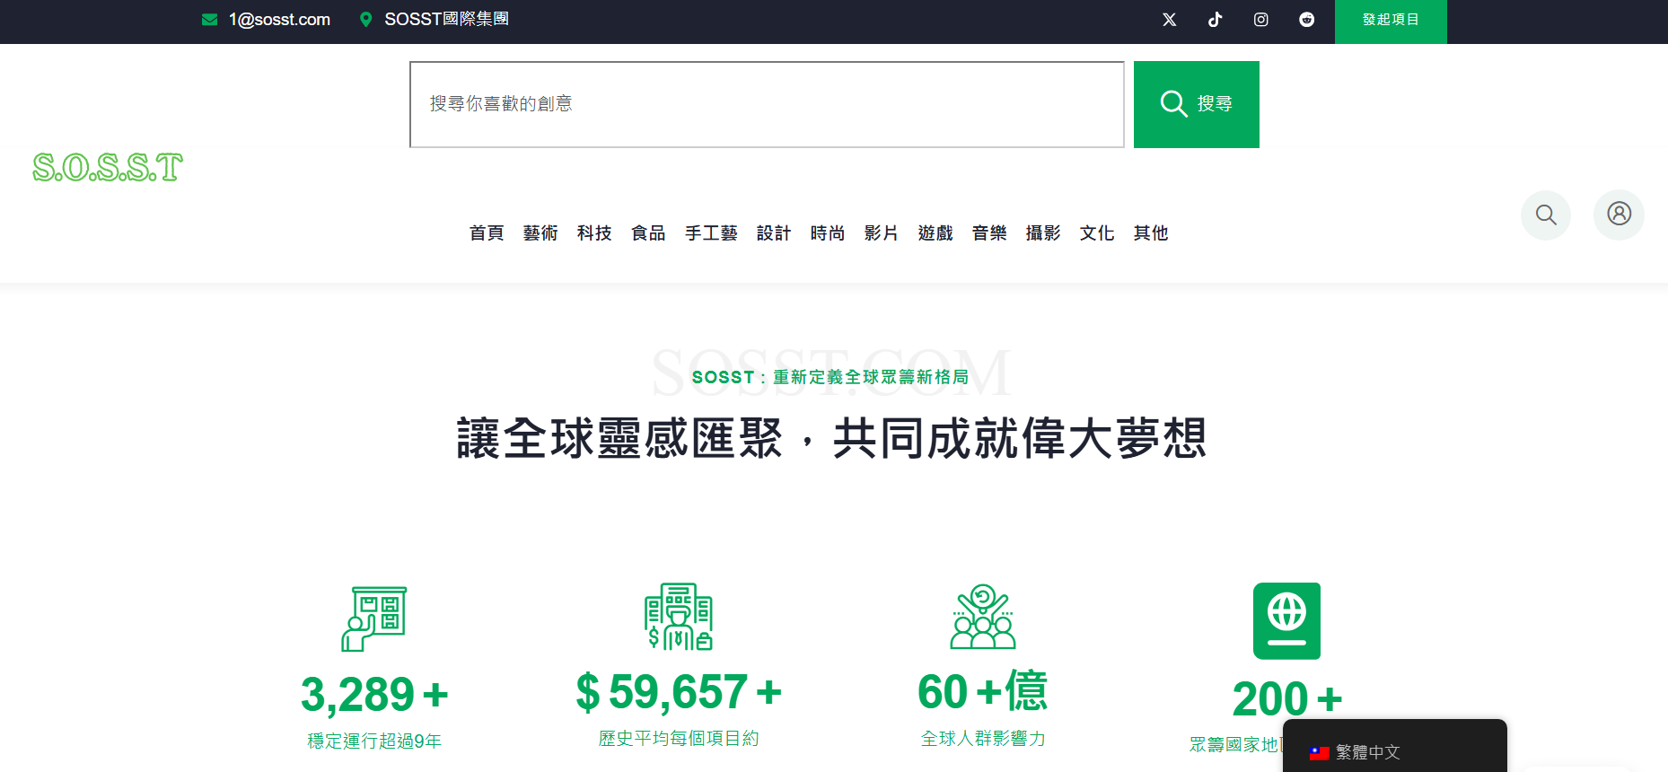
Task: Click the green location pin icon
Action: (365, 20)
